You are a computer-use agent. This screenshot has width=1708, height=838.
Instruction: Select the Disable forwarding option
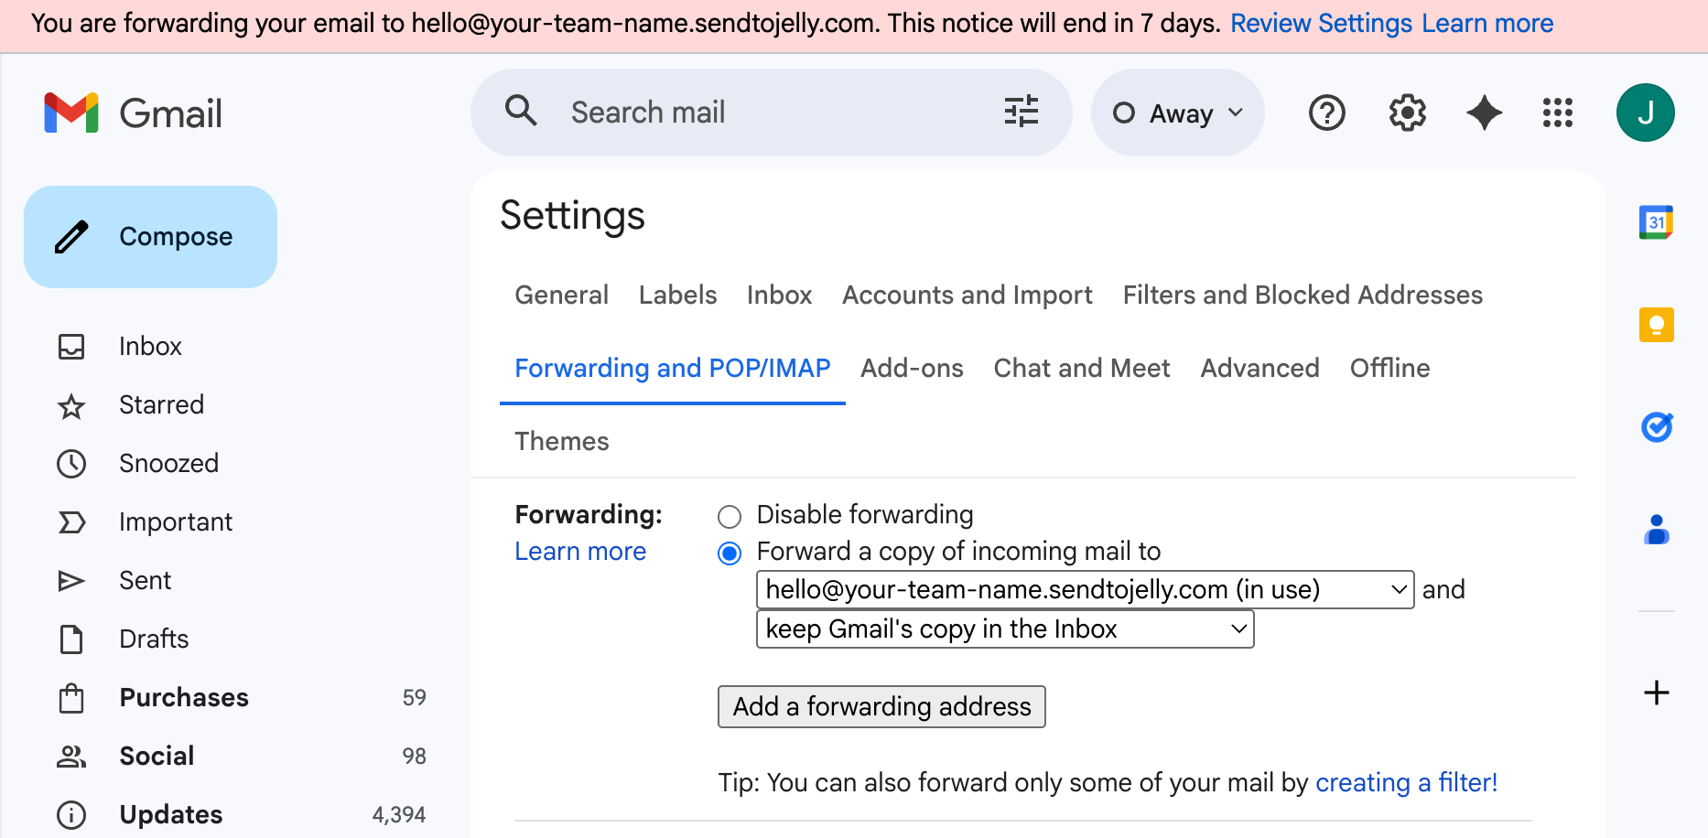tap(730, 516)
